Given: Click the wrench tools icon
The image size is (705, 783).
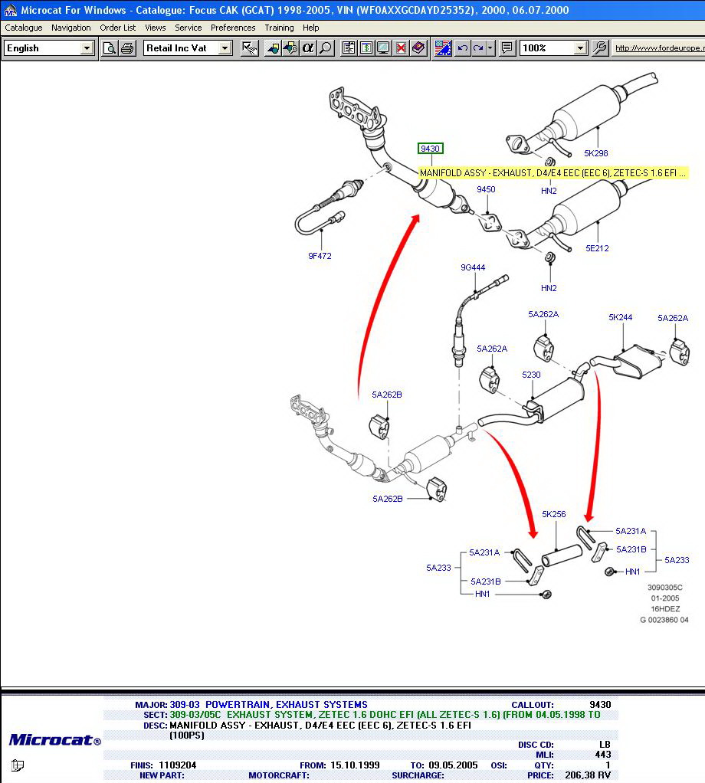Looking at the screenshot, I should (x=600, y=48).
